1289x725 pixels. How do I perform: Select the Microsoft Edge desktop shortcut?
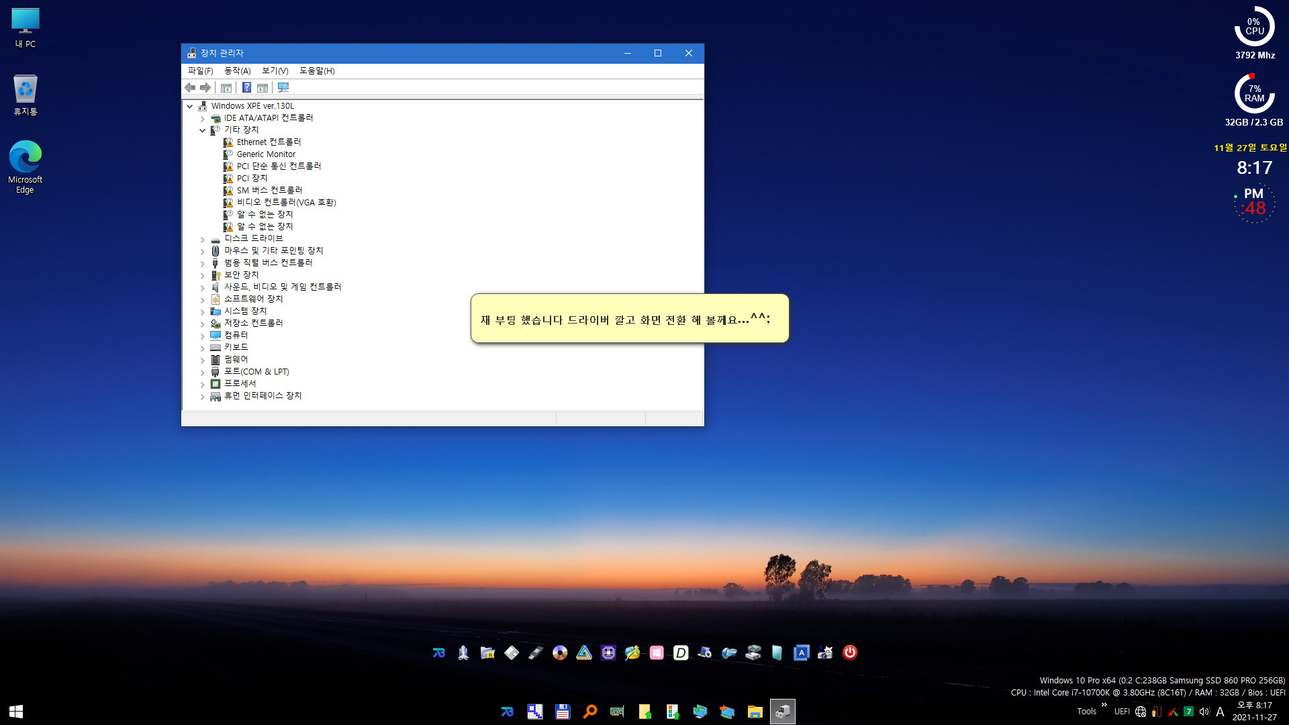[x=25, y=167]
